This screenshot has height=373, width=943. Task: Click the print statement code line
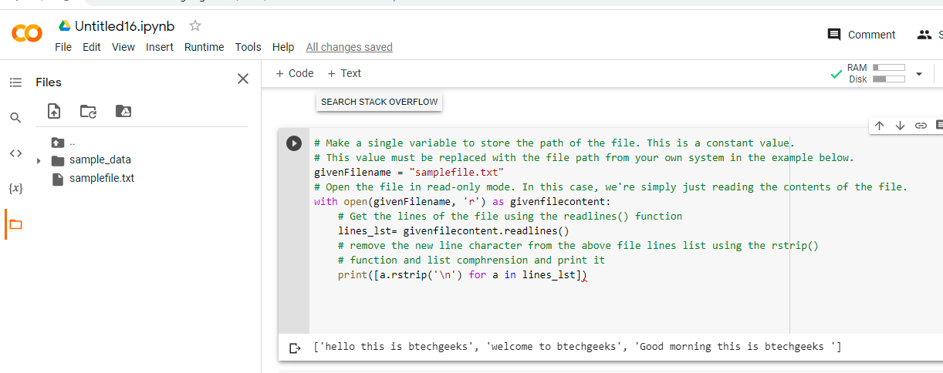point(462,274)
